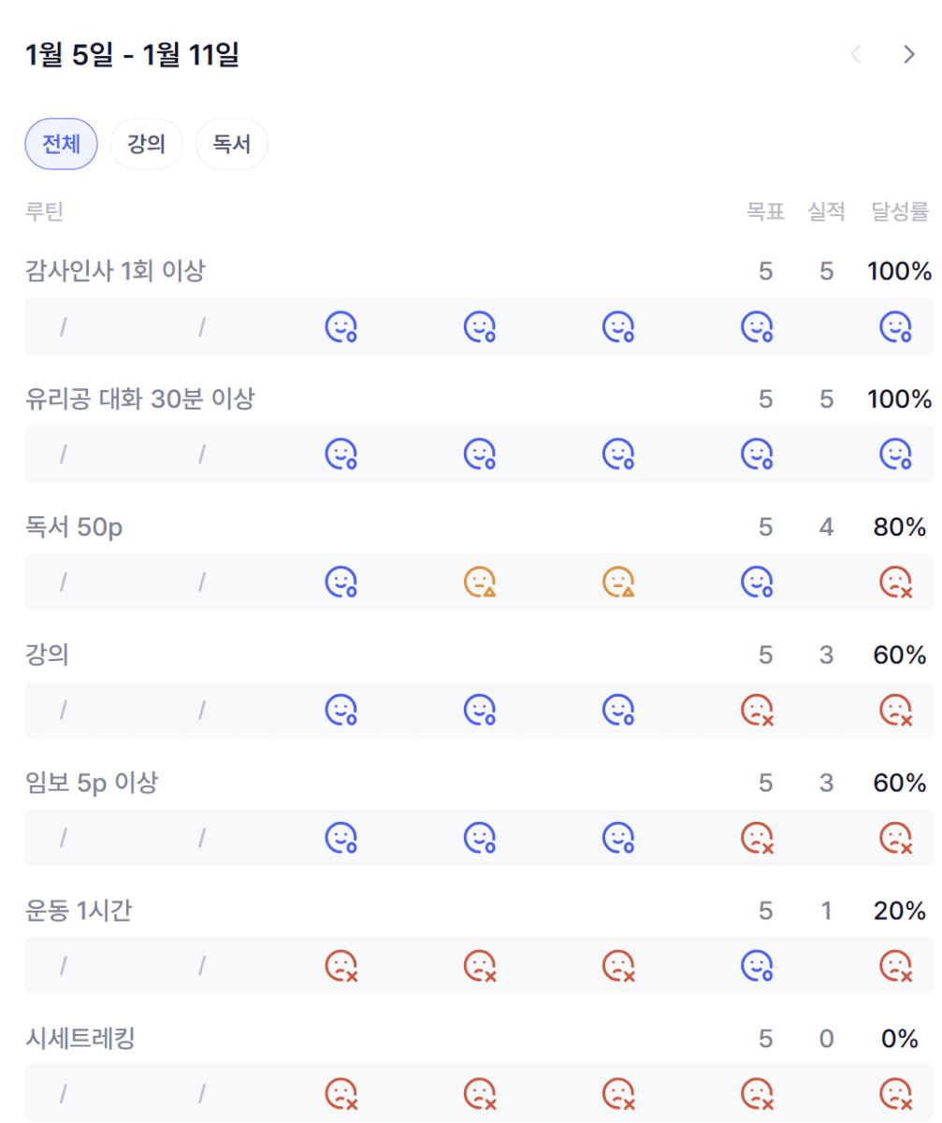Image resolution: width=942 pixels, height=1123 pixels.
Task: Switch to the 강의 filter tab
Action: pos(146,144)
